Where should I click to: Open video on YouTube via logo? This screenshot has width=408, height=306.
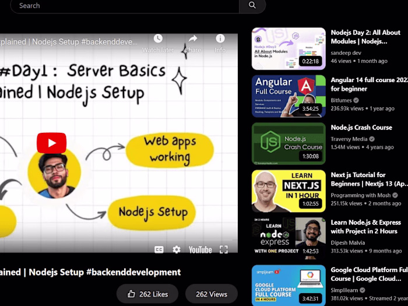[x=200, y=250]
